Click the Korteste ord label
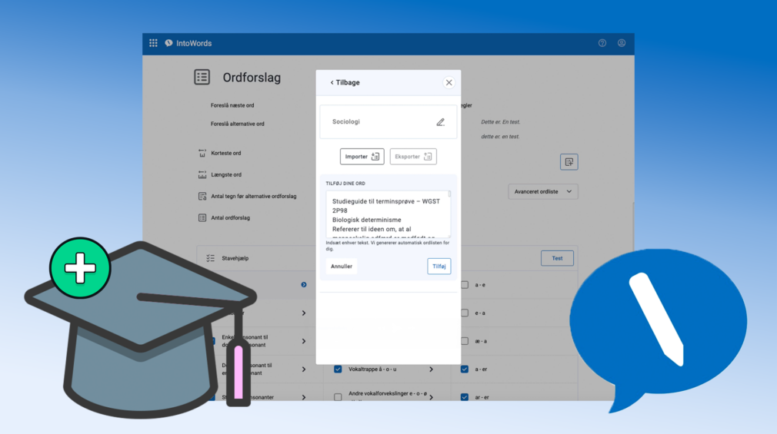Image resolution: width=777 pixels, height=434 pixels. [226, 153]
